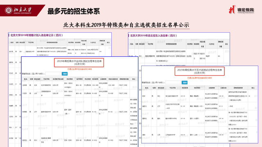
Task: Click the Peking University round emblem
Action: pyautogui.click(x=8, y=10)
